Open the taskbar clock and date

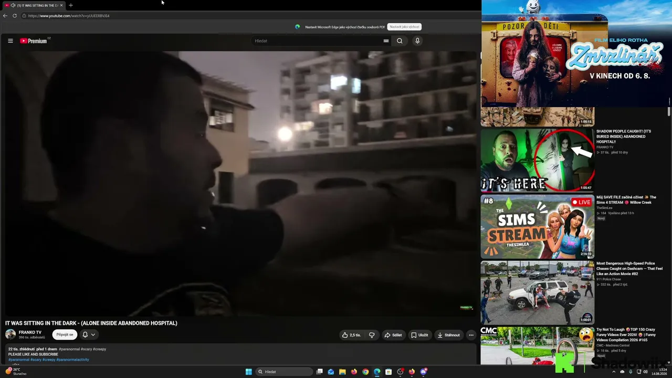click(x=659, y=372)
